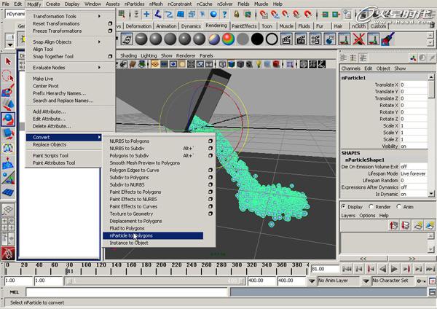Image resolution: width=437 pixels, height=309 pixels.
Task: Click the Maya logo icon at toolbox bottom
Action: point(8,253)
